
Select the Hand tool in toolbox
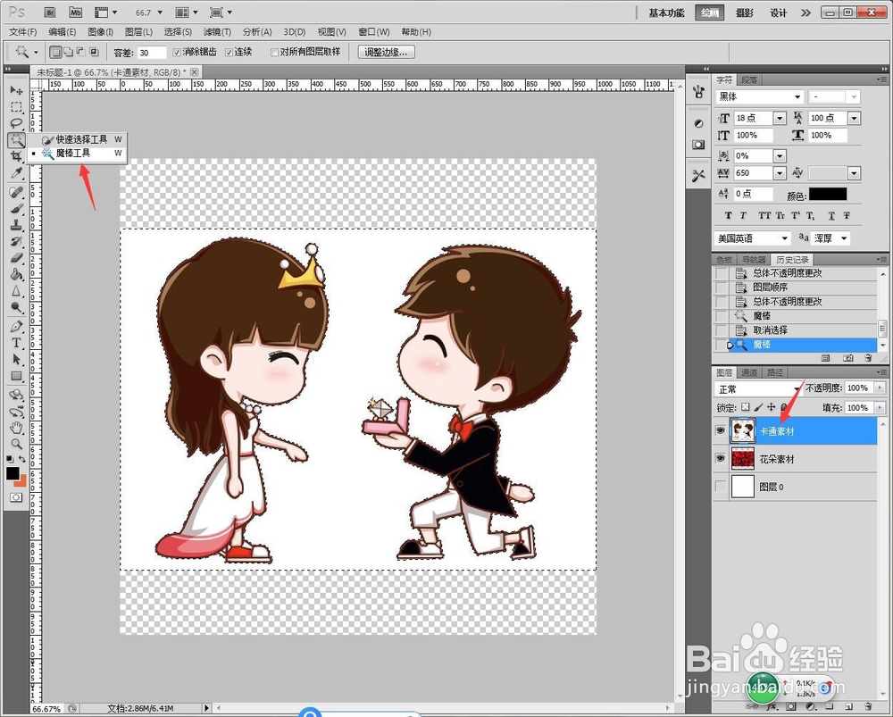pyautogui.click(x=16, y=428)
